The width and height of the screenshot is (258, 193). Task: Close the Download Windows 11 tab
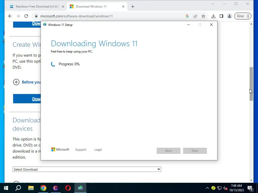point(123,7)
